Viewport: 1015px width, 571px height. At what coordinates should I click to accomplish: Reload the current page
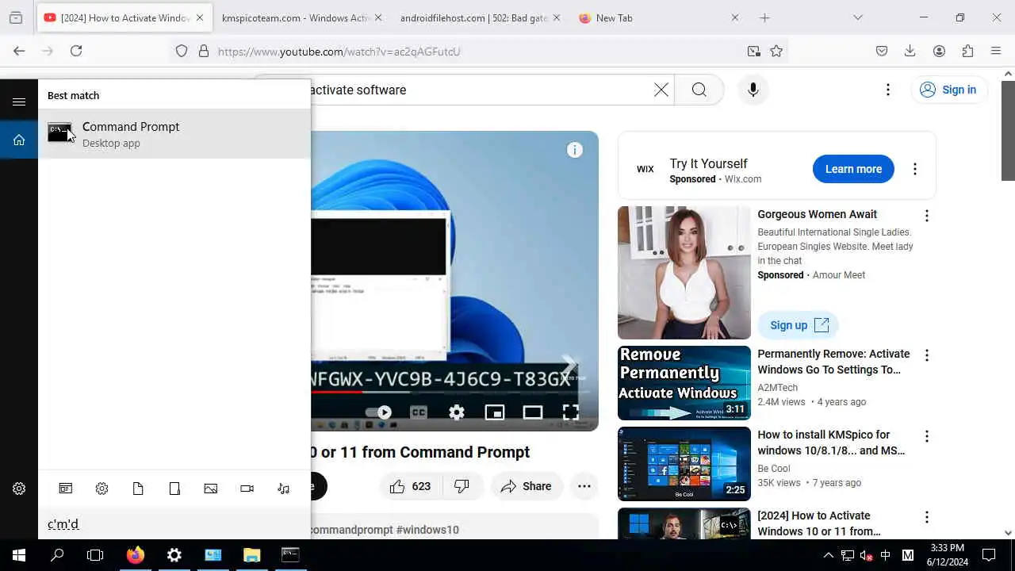(76, 51)
